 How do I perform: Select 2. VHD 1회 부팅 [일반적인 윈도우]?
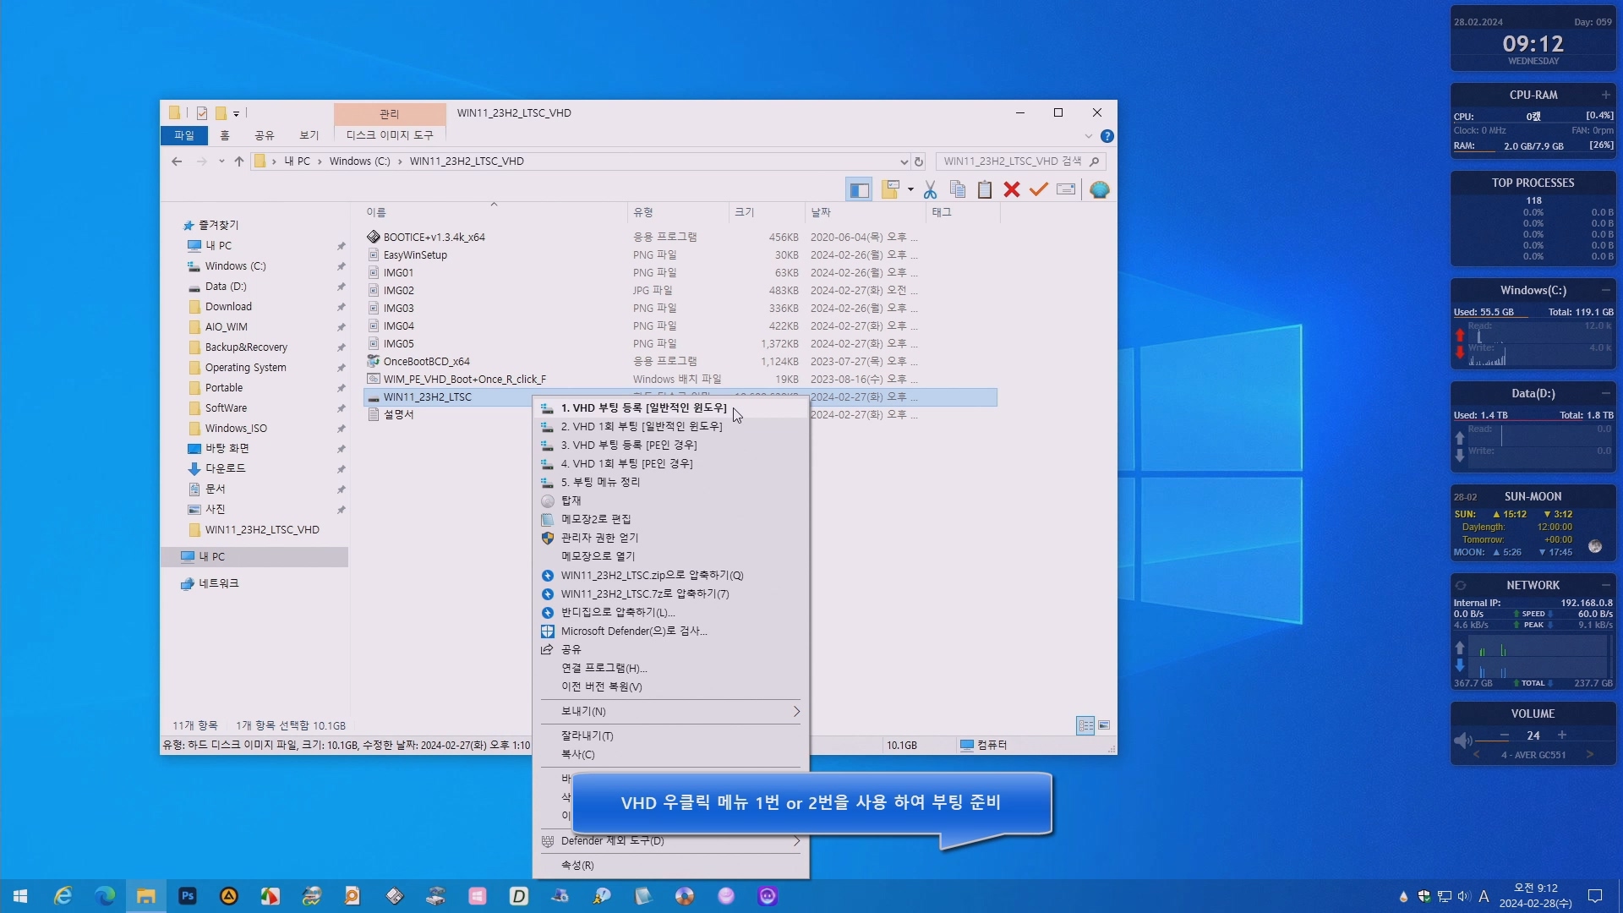pos(670,427)
